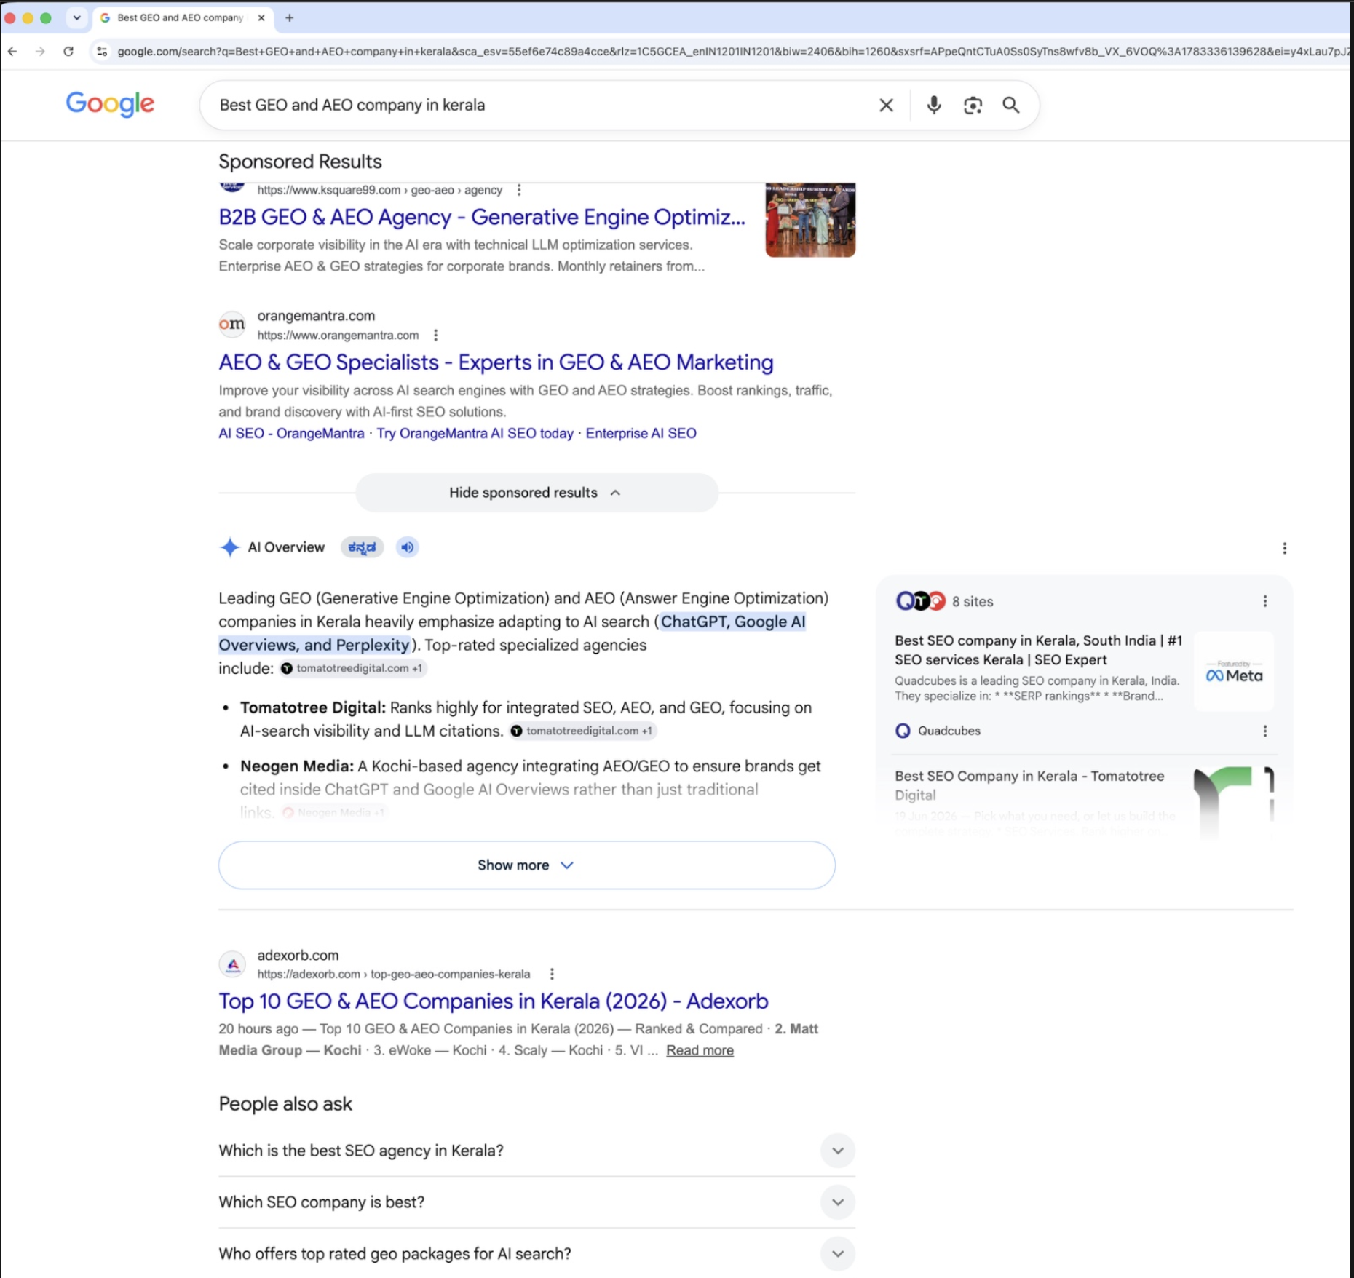Open Enterprise AI SEO sitelink

coord(641,433)
